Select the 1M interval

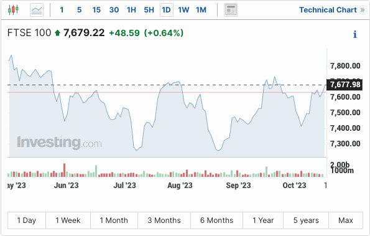coord(201,10)
